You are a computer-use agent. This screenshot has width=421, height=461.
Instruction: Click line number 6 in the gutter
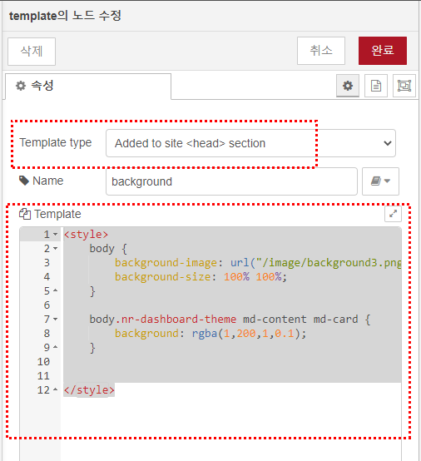point(47,305)
